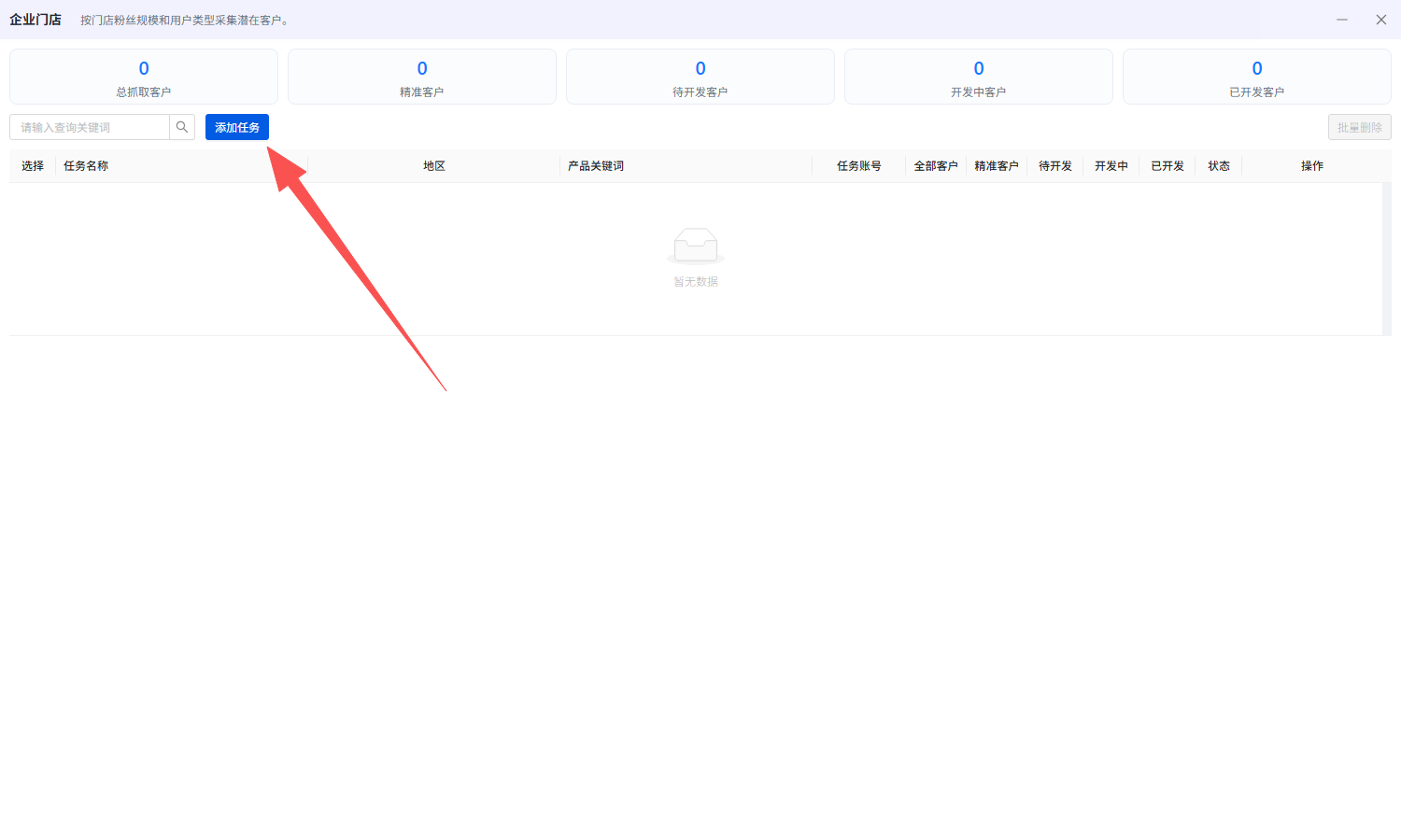Minimize the 企业门店 window

[1342, 20]
